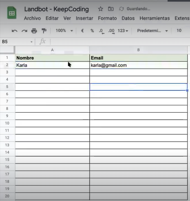Print the spreadsheet
Viewport: 190px width, 201px height.
click(34, 31)
